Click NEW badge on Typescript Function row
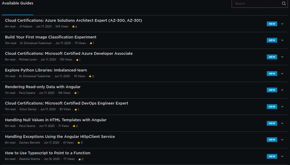Screen dimensions: 290x165 272,156
